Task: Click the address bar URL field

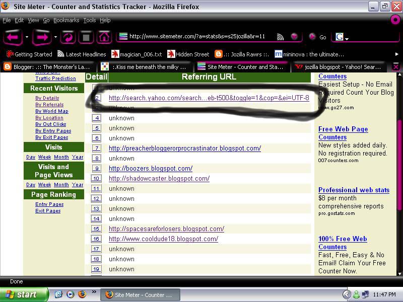Action: (x=197, y=36)
